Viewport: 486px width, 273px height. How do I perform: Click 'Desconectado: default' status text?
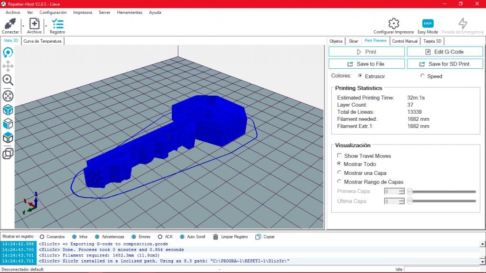pos(23,269)
